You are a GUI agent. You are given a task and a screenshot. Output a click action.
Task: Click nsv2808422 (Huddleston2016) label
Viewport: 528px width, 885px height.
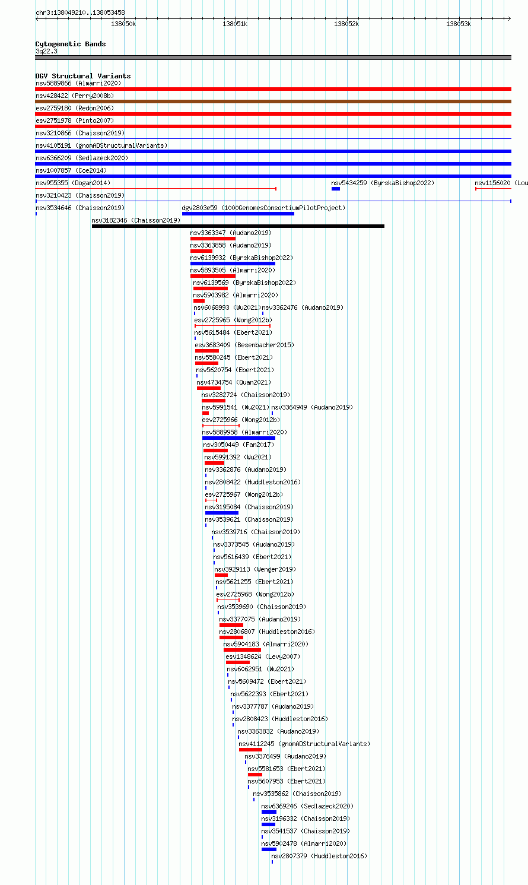253,482
